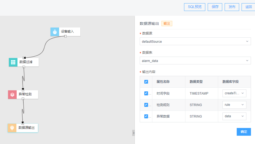Click the 数据源输出 node orange bulb icon

coord(12,128)
